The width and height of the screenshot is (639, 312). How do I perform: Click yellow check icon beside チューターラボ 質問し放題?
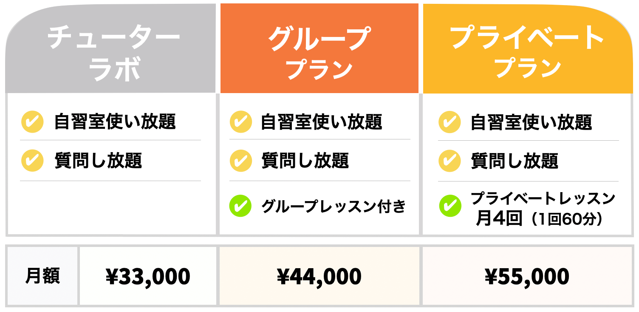pos(32,161)
